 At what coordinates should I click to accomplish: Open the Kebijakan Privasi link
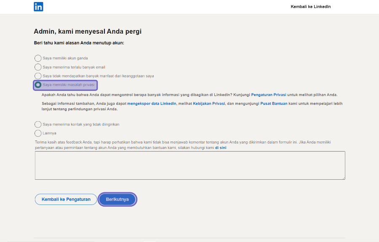click(x=209, y=104)
